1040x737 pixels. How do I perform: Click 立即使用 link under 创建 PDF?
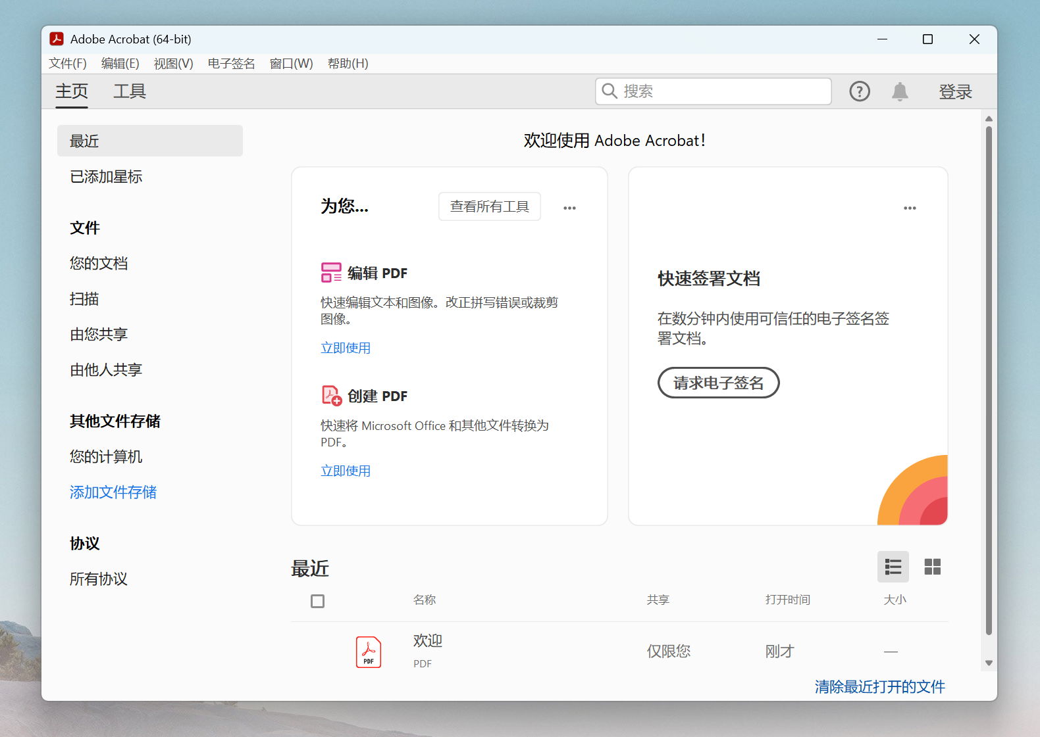[x=346, y=471]
